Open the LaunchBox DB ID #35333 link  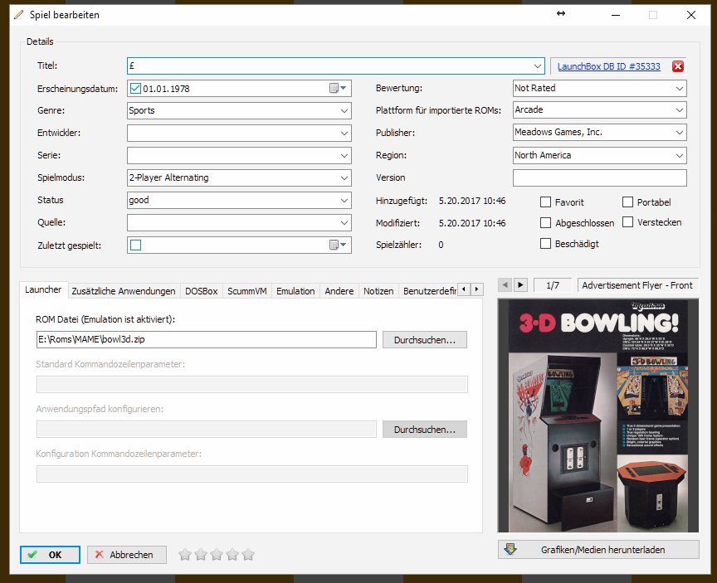tap(608, 66)
